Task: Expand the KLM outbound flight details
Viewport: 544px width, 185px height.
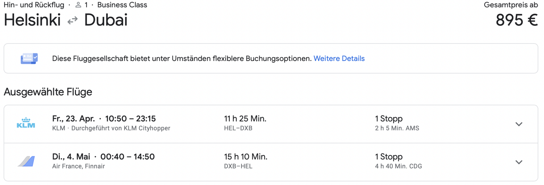Action: pos(518,124)
